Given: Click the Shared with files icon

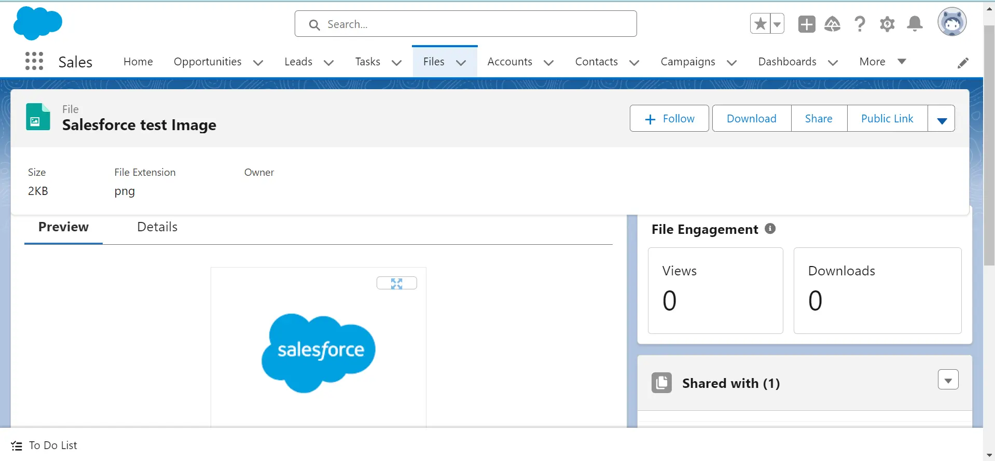Looking at the screenshot, I should click(x=661, y=383).
